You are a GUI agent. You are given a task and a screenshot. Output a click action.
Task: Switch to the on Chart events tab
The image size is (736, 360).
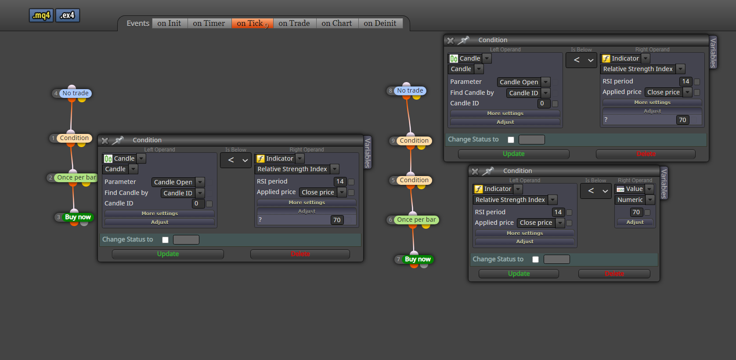(x=337, y=23)
